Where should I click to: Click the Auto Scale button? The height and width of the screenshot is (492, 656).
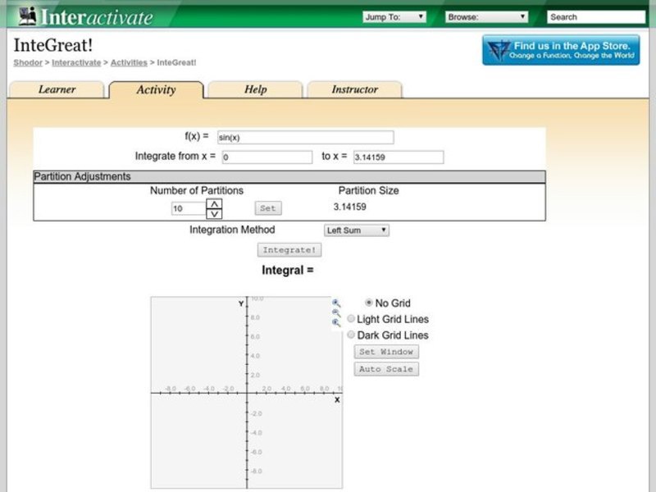[387, 369]
